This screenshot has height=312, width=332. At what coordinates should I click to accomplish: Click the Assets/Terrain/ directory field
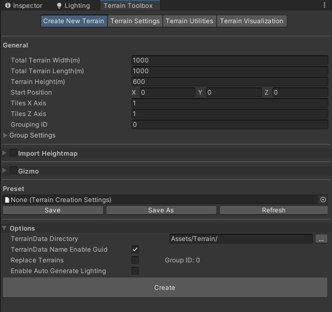[x=241, y=239]
